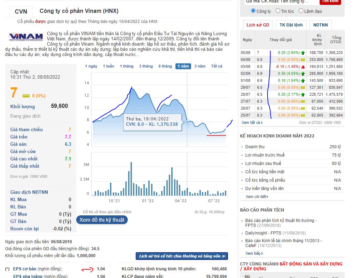Set chart range to 6 tháng

click(165, 66)
